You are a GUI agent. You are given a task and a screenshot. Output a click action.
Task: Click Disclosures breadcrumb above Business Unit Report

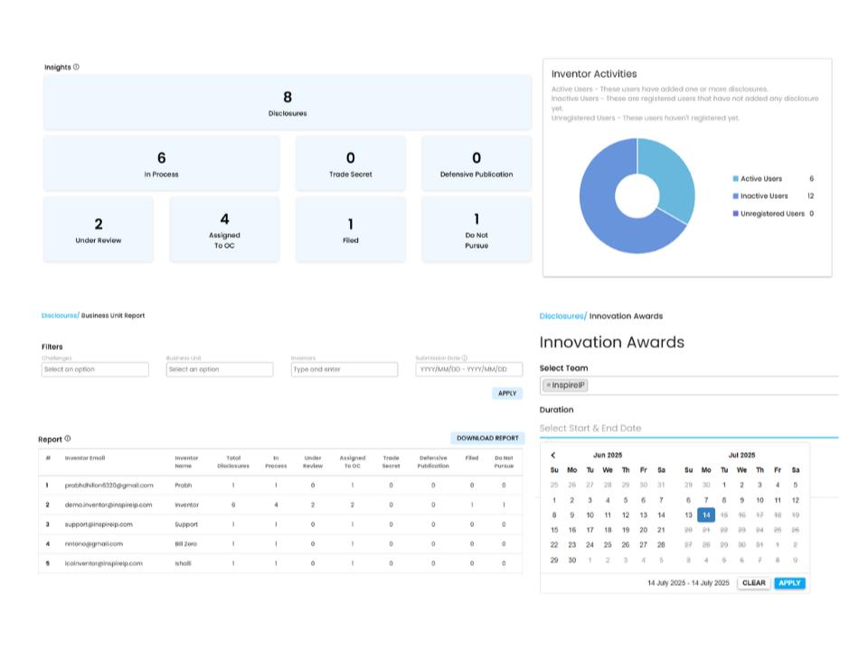(60, 316)
